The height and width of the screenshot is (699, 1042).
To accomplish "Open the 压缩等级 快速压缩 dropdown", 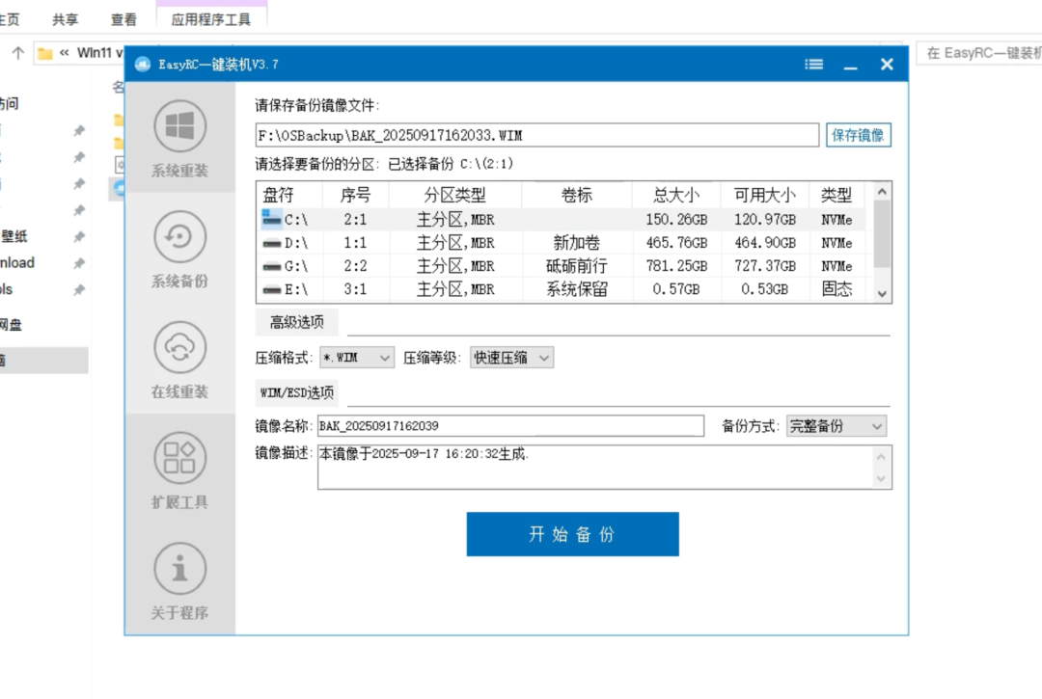I will 511,358.
